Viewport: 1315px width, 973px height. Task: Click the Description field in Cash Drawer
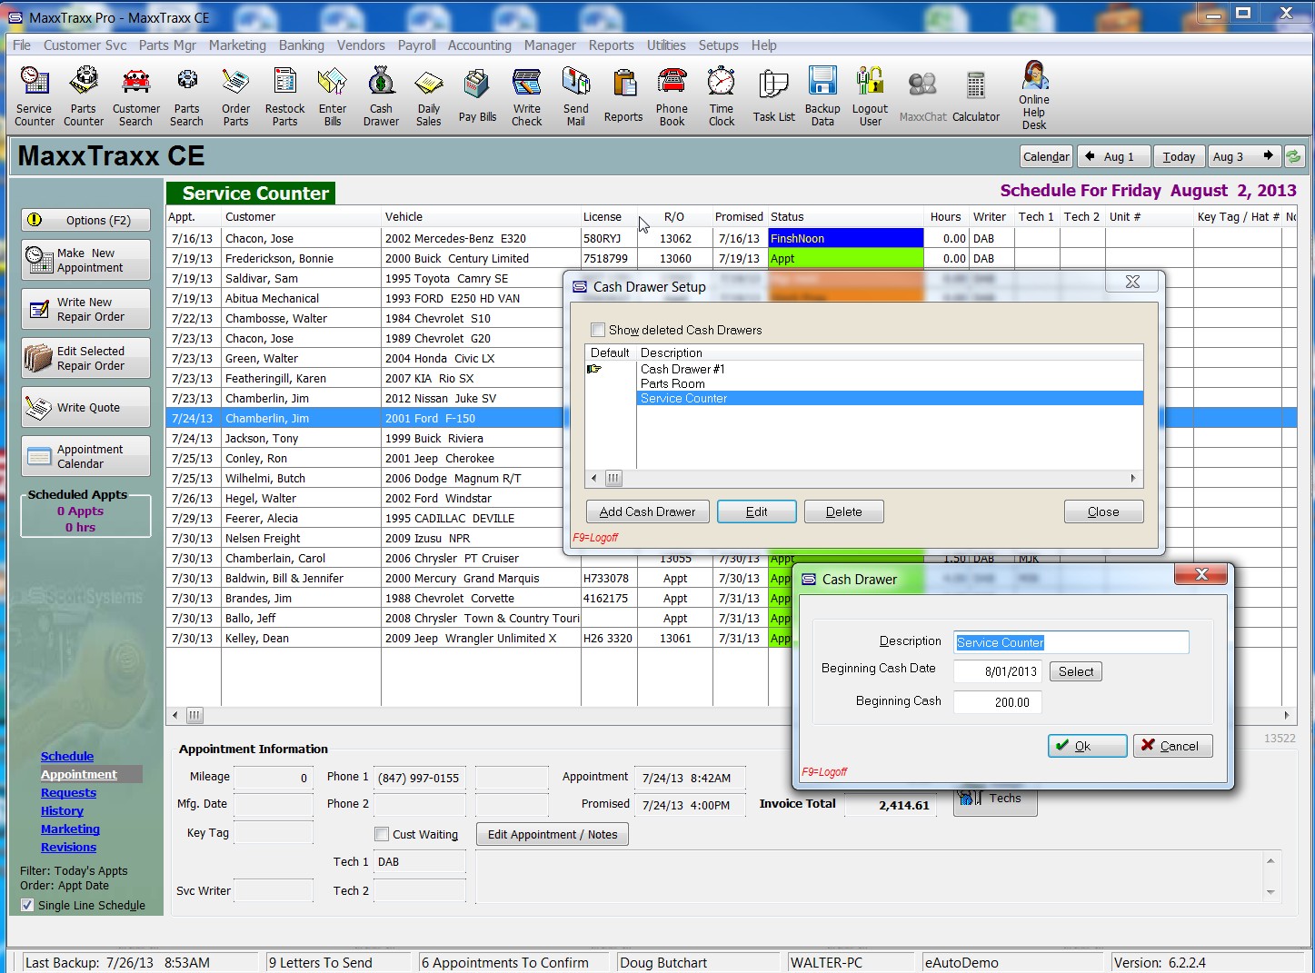point(1071,642)
